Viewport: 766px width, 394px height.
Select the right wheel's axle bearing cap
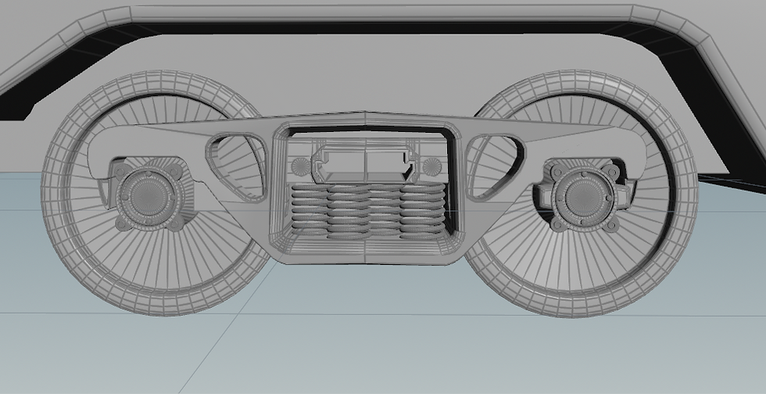tap(583, 199)
